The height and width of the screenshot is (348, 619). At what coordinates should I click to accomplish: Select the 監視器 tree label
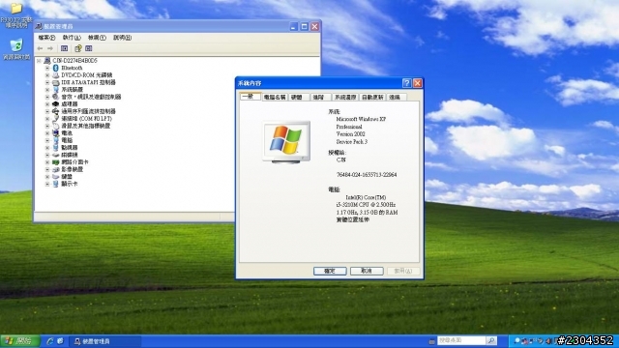pyautogui.click(x=70, y=148)
